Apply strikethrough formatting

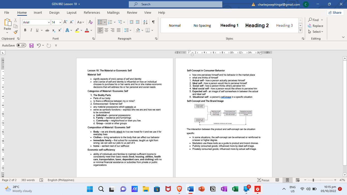pos(47,30)
